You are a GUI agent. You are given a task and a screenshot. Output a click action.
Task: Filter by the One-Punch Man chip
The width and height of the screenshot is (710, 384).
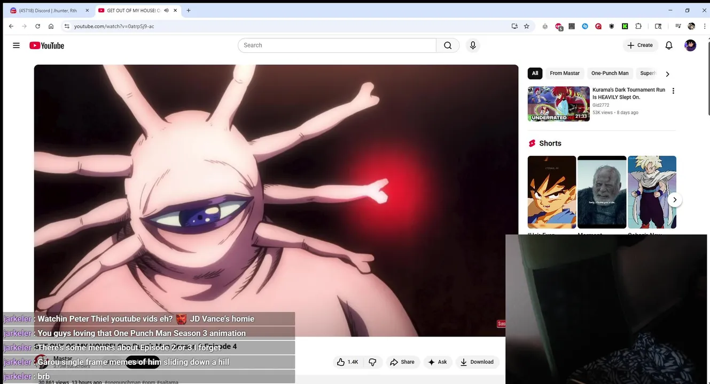[610, 74]
